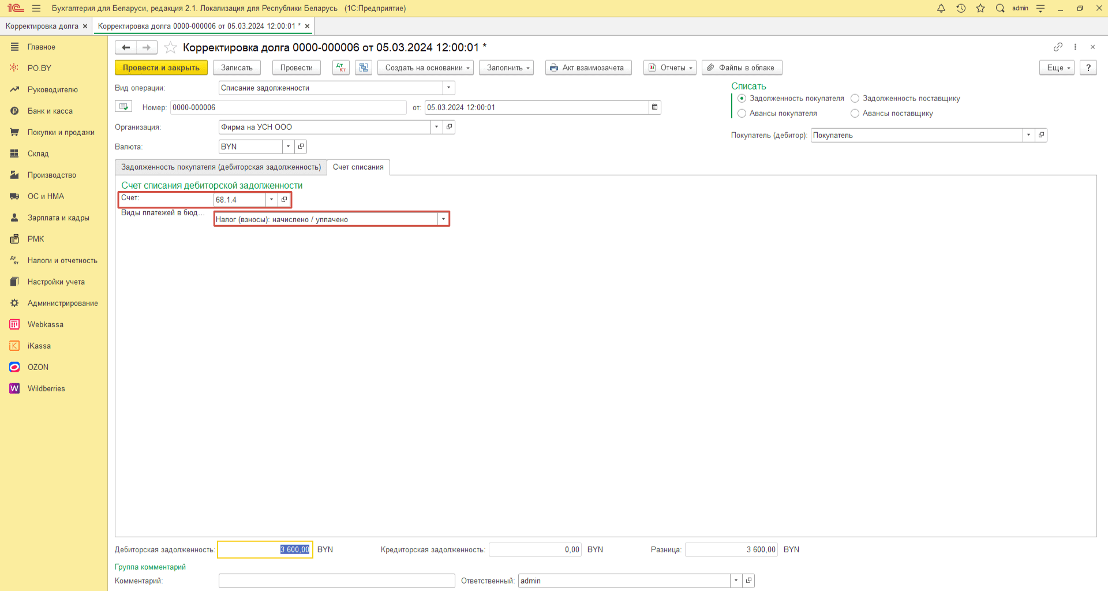
Task: Open Отчеты dropdown menu
Action: [x=670, y=68]
